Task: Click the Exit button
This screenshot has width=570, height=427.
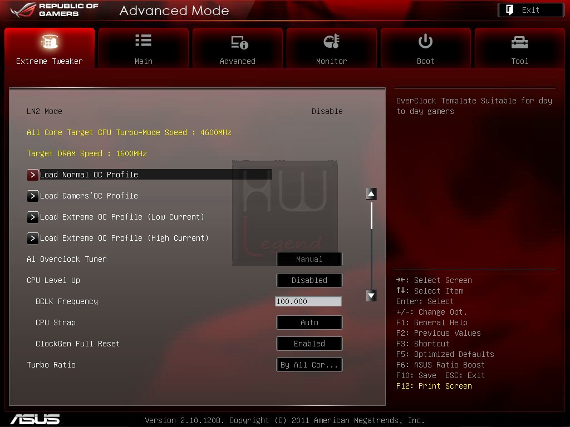Action: tap(530, 10)
